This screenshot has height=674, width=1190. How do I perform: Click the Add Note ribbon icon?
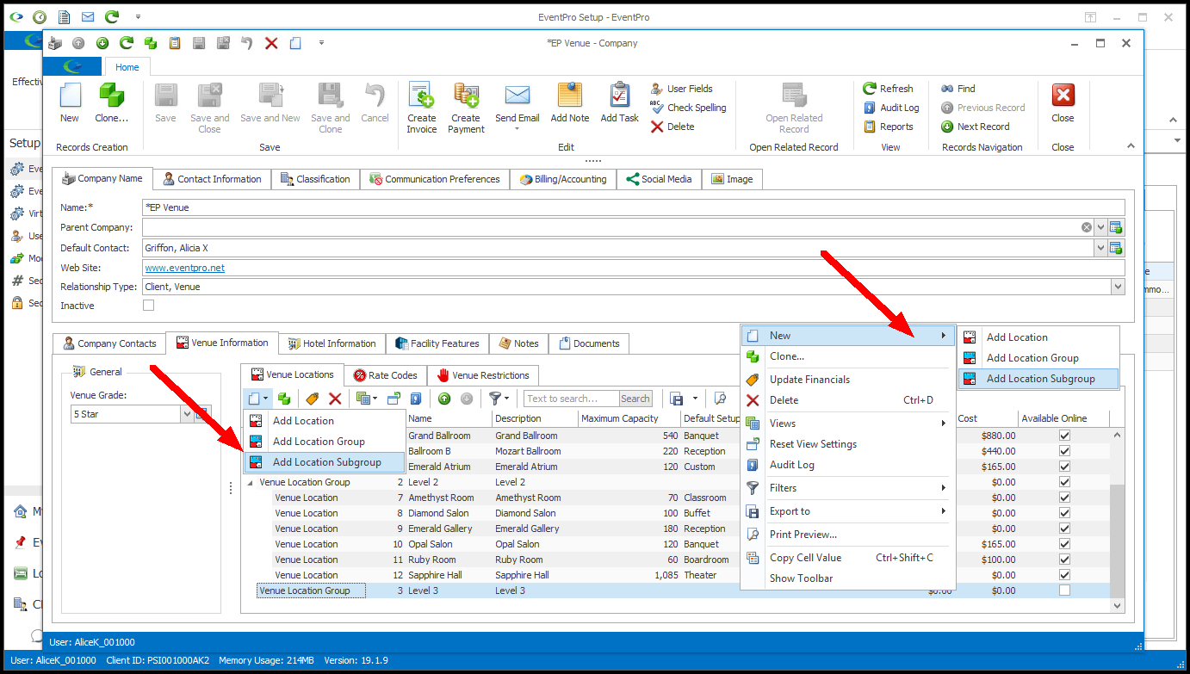coord(570,103)
